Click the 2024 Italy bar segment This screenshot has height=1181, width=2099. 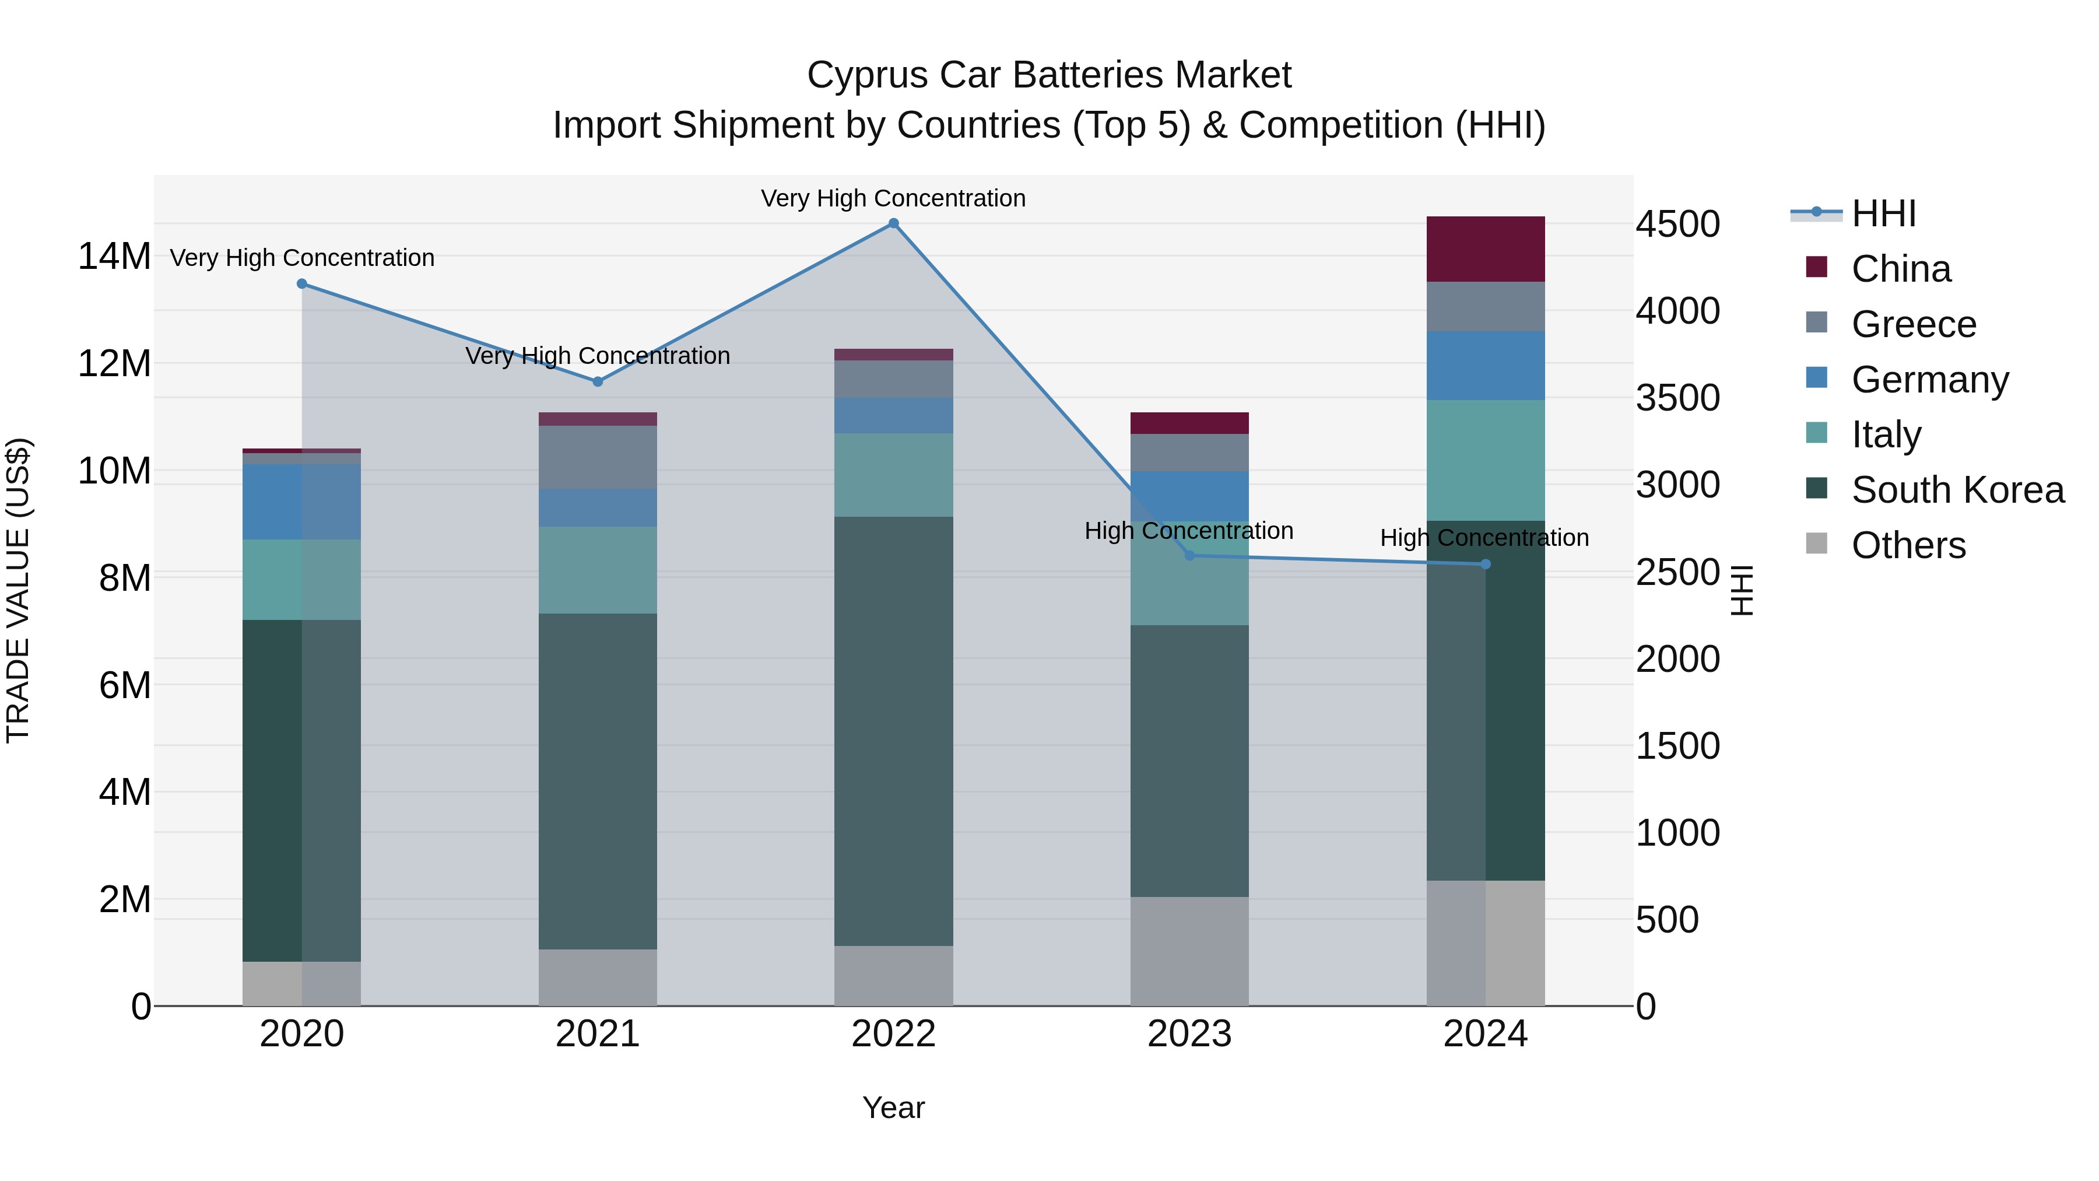point(1484,461)
